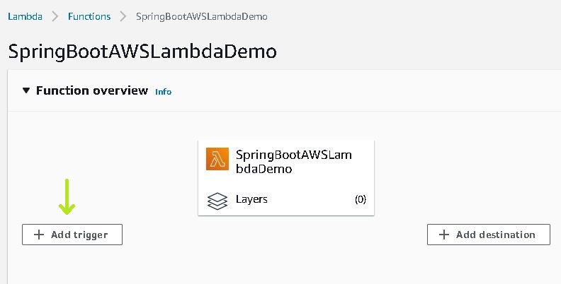Open the Info link beside Function overview
Viewport: 561px width, 284px height.
click(163, 92)
